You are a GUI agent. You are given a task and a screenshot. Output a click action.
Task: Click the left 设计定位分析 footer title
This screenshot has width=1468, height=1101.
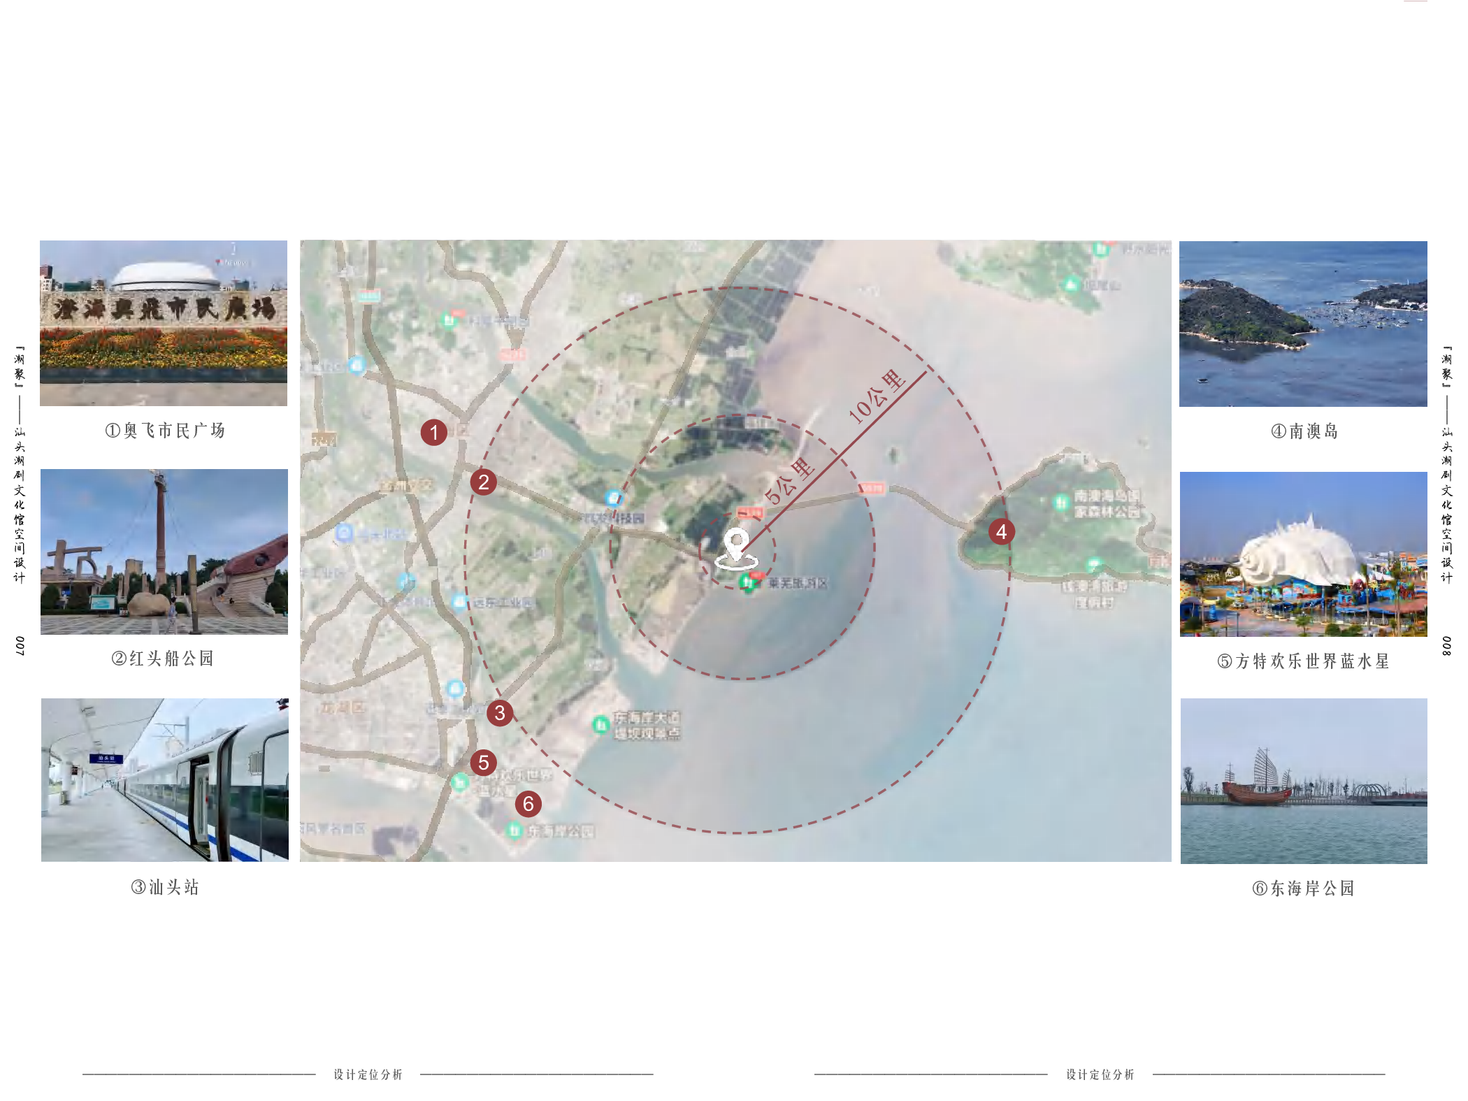point(368,1074)
